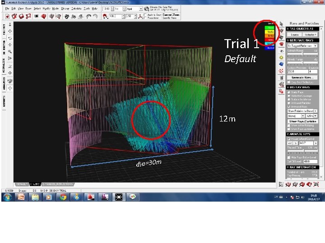Select the green legend color swatch
Screen dimensions: 325x243
pyautogui.click(x=270, y=28)
